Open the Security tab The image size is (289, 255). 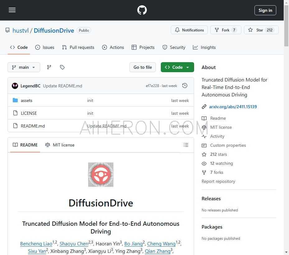tap(174, 47)
